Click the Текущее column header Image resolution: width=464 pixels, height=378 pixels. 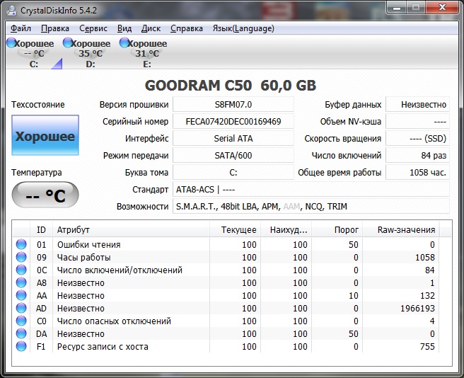235,229
